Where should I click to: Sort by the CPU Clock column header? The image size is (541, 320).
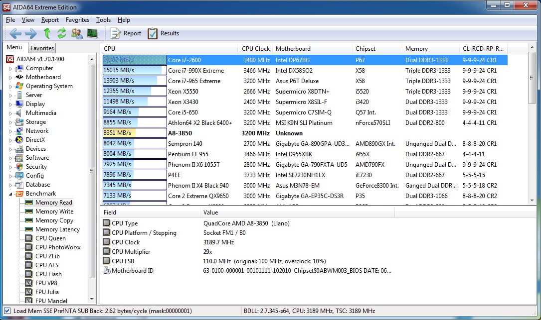pos(255,49)
